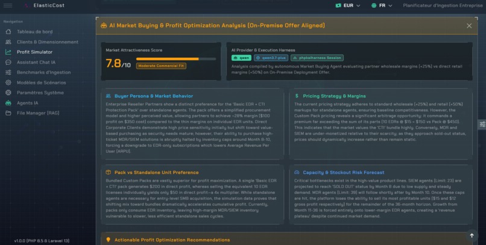Click Pricing Strategy & Margins heading

tap(334, 96)
